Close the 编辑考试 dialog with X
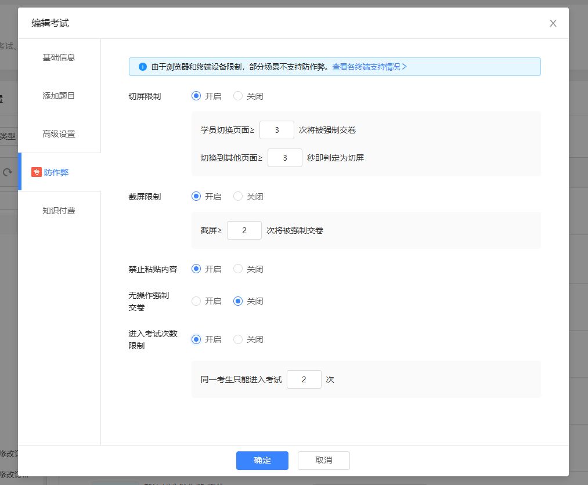Screen dimensions: 588x485 (553, 23)
